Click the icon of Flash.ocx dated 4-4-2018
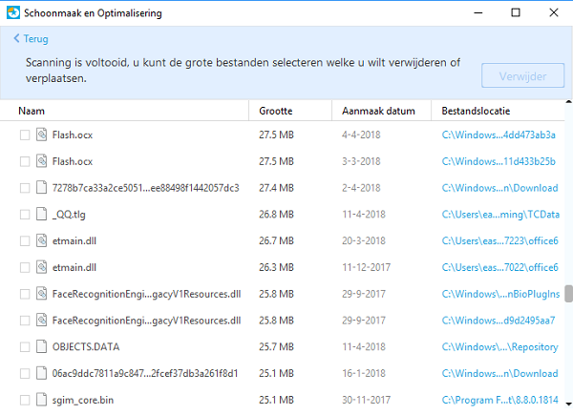 point(41,136)
